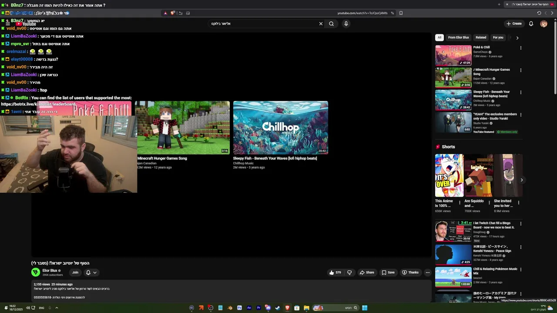Open Kenshi Yonezu Peace Sign thumbnail
Image resolution: width=557 pixels, height=313 pixels.
tap(453, 254)
